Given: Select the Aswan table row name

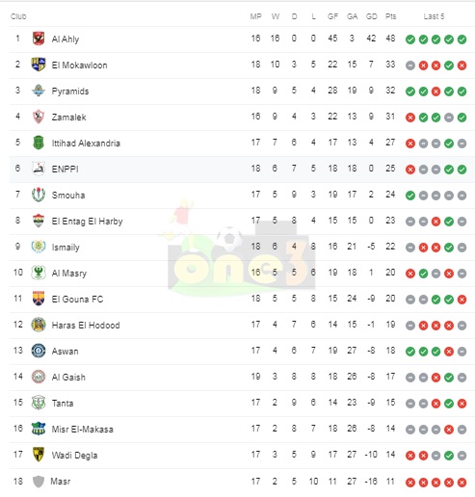Looking at the screenshot, I should click(x=66, y=351).
